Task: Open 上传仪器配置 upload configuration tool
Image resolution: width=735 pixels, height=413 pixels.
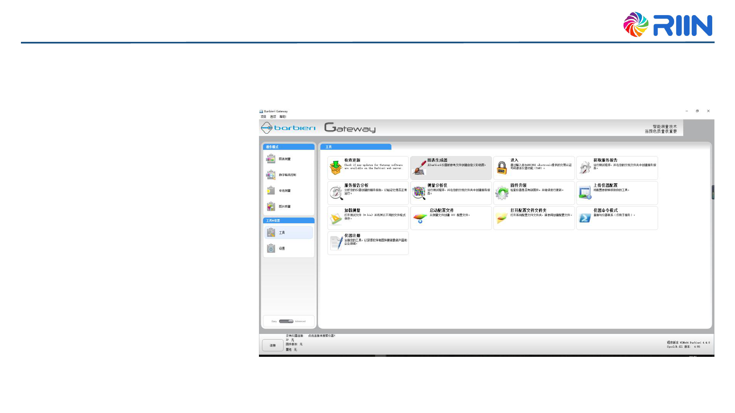Action: [585, 193]
